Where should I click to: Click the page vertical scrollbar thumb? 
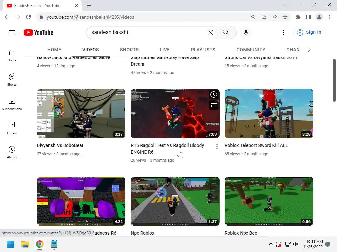pyautogui.click(x=334, y=80)
